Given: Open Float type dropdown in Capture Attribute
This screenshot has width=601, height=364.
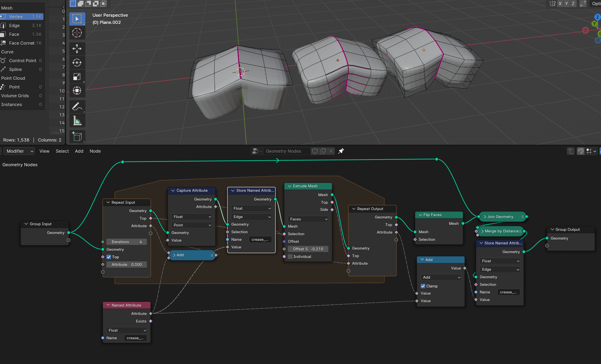Looking at the screenshot, I should [x=192, y=217].
